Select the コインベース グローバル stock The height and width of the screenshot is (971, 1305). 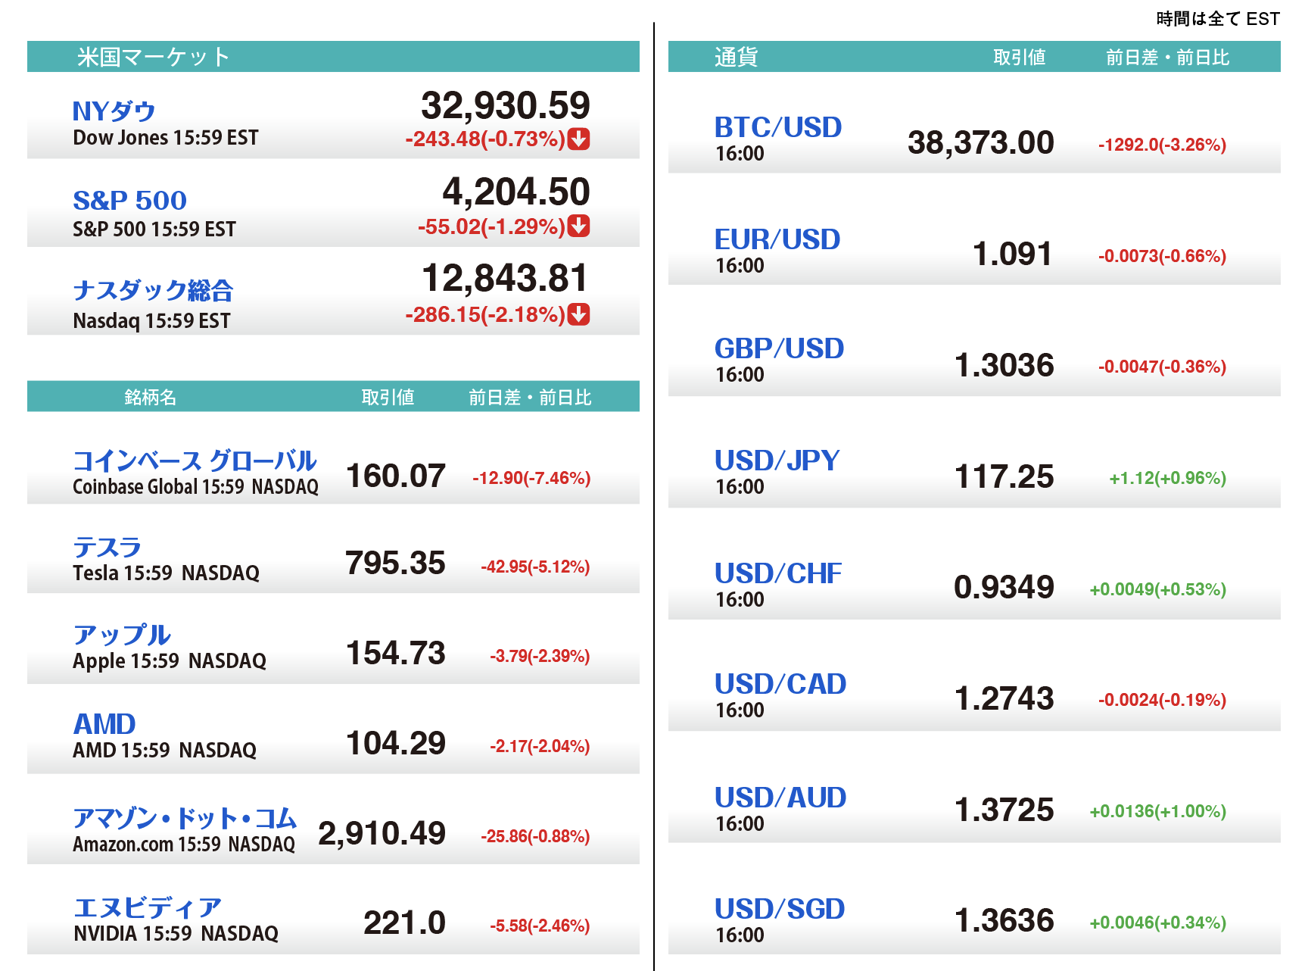pyautogui.click(x=195, y=461)
